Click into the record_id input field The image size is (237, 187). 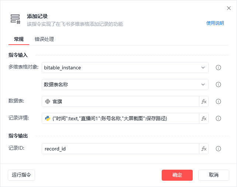tap(120, 149)
